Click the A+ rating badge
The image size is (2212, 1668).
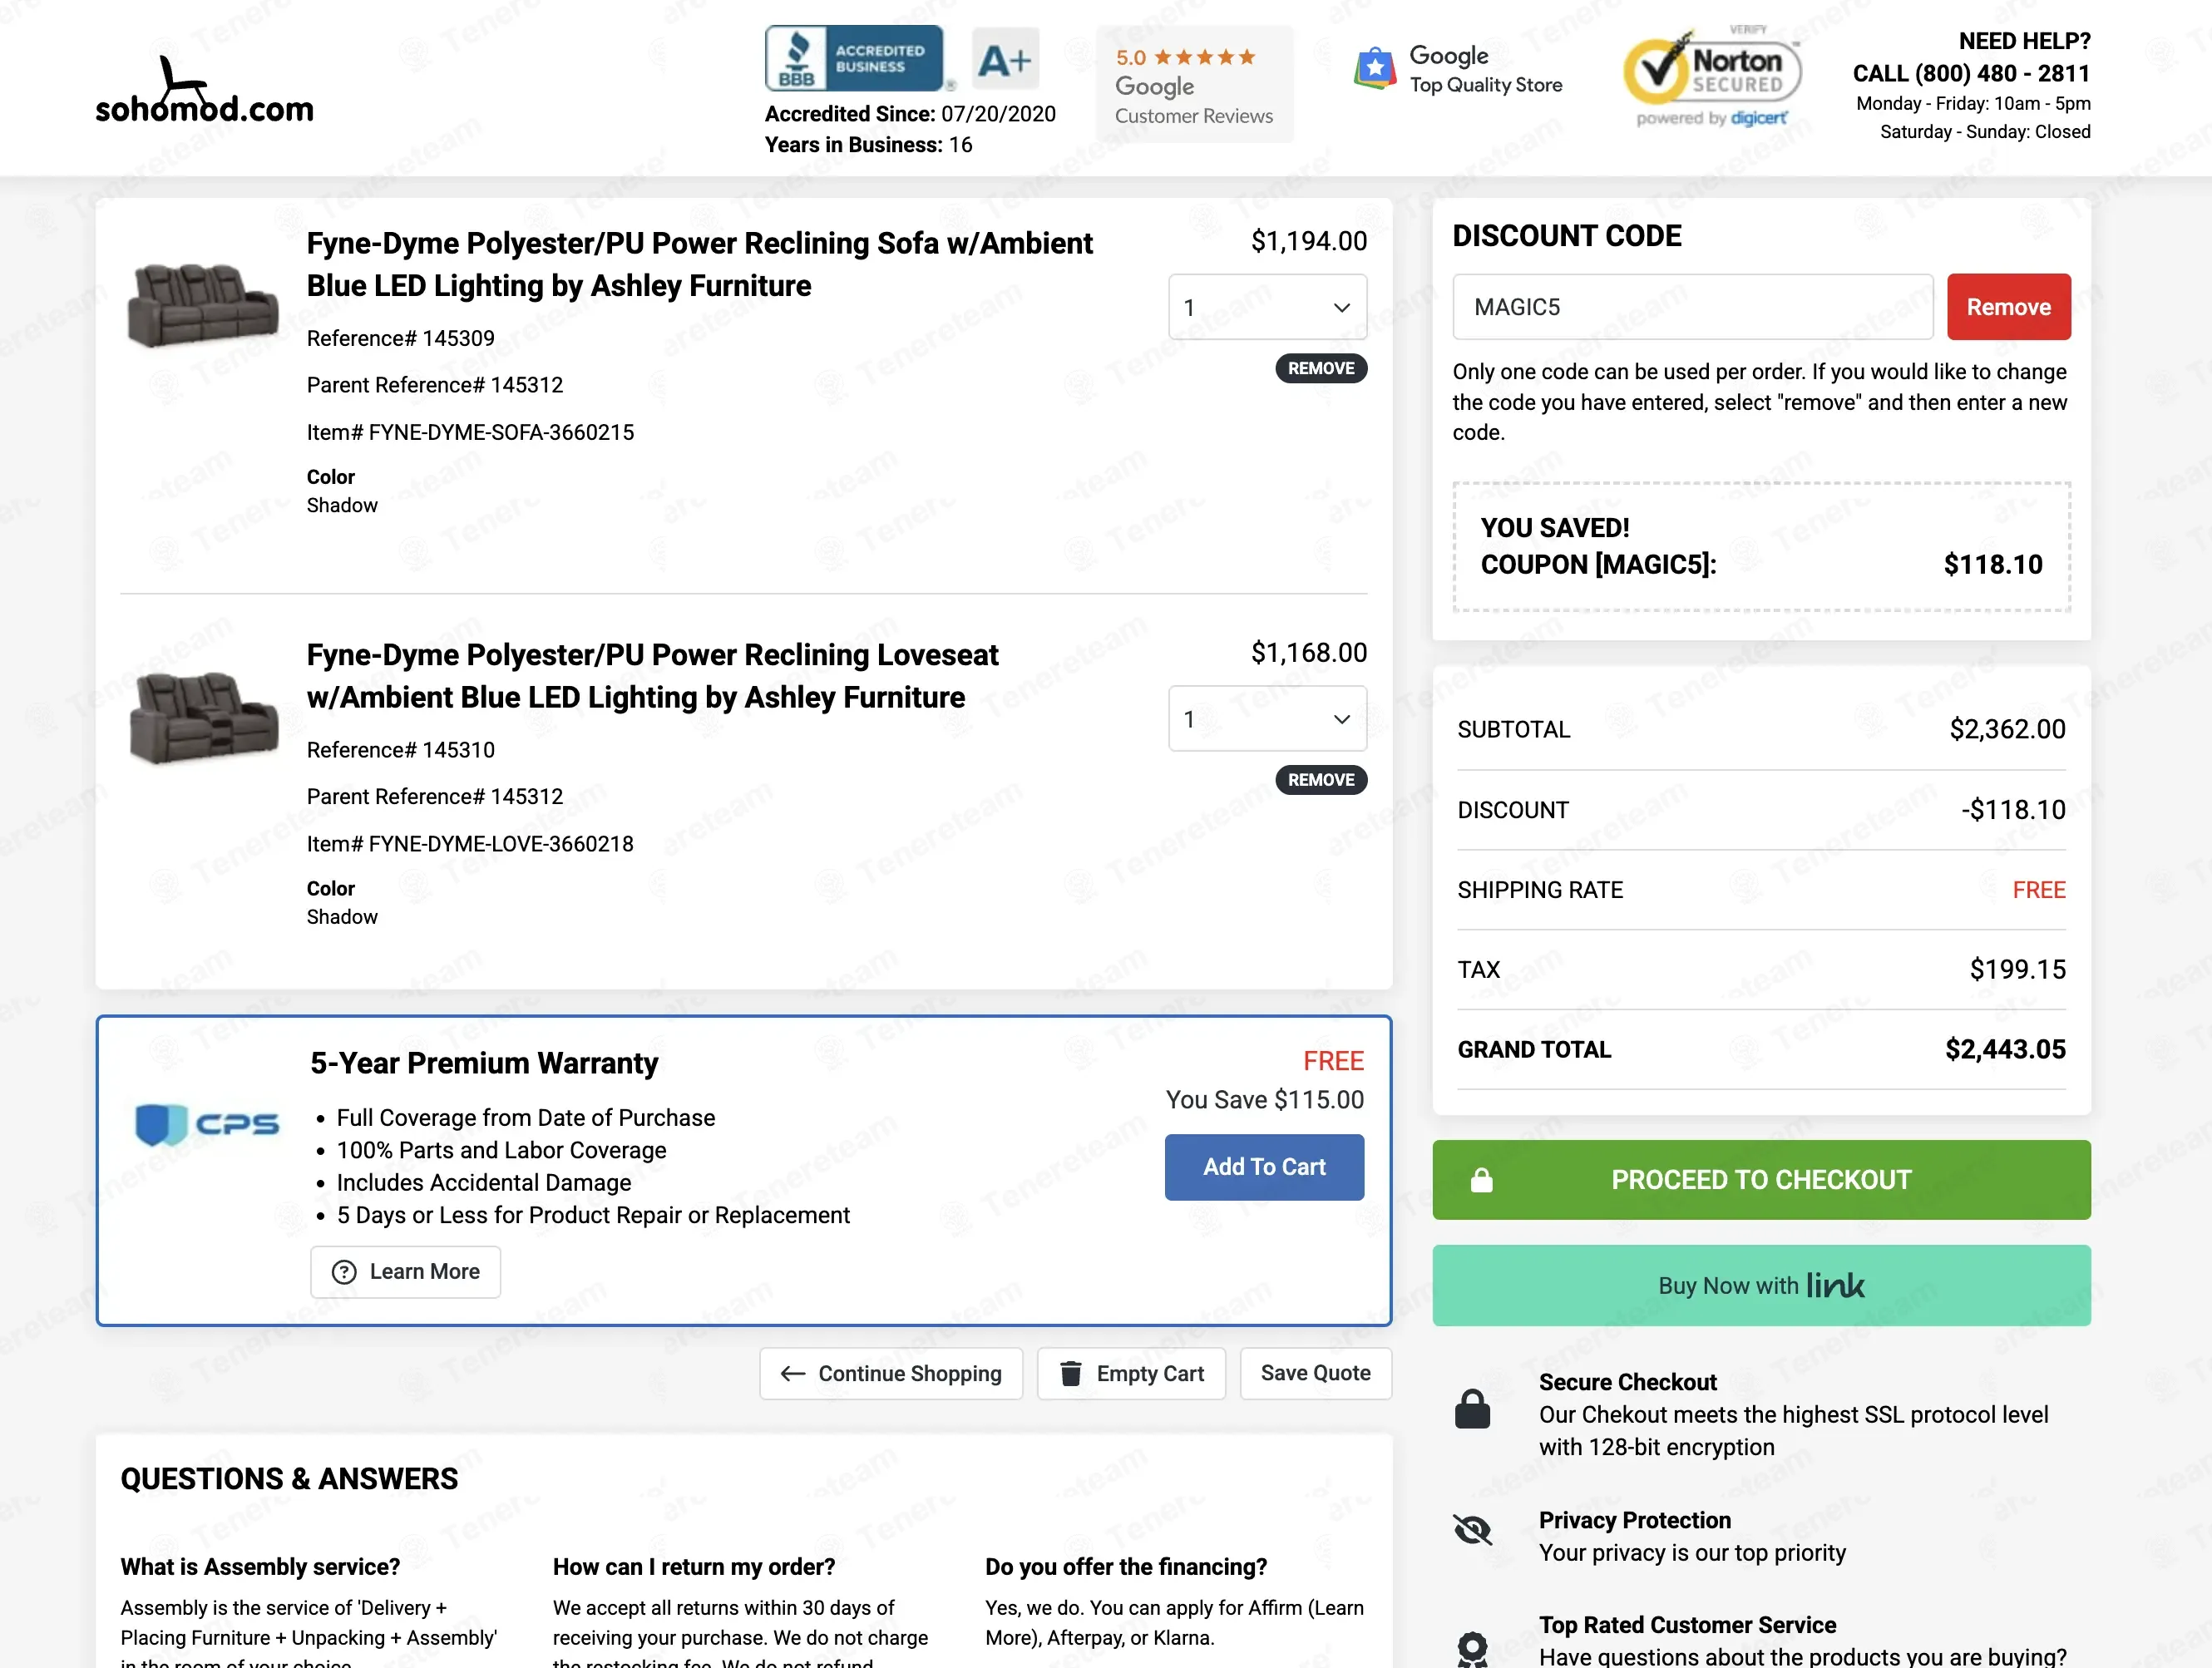pos(1005,58)
